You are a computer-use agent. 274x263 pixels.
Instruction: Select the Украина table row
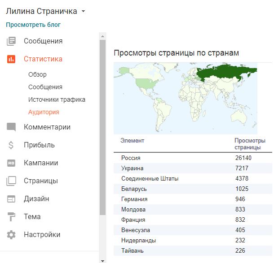click(x=193, y=168)
